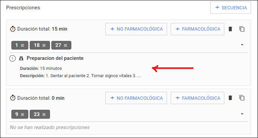Add FARMACOLÓGICA prescription to second sequence
Image resolution: width=258 pixels, height=138 pixels.
pyautogui.click(x=197, y=98)
